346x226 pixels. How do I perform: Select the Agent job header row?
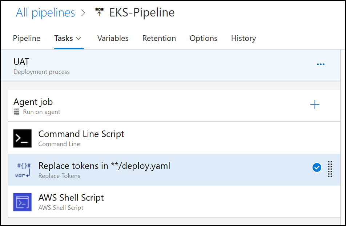click(174, 106)
